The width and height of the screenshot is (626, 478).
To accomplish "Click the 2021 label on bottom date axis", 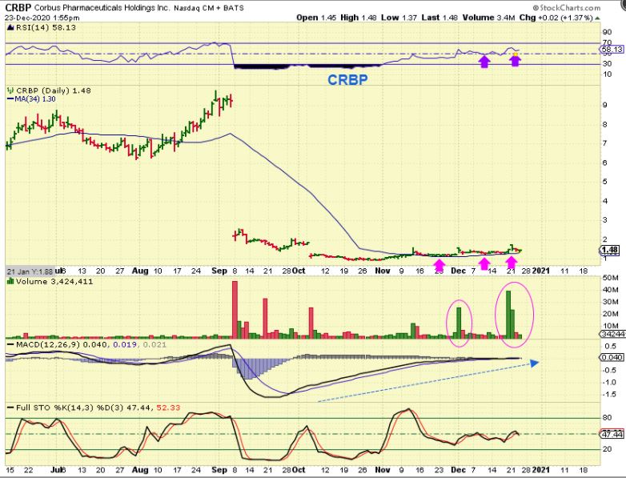I will 541,470.
